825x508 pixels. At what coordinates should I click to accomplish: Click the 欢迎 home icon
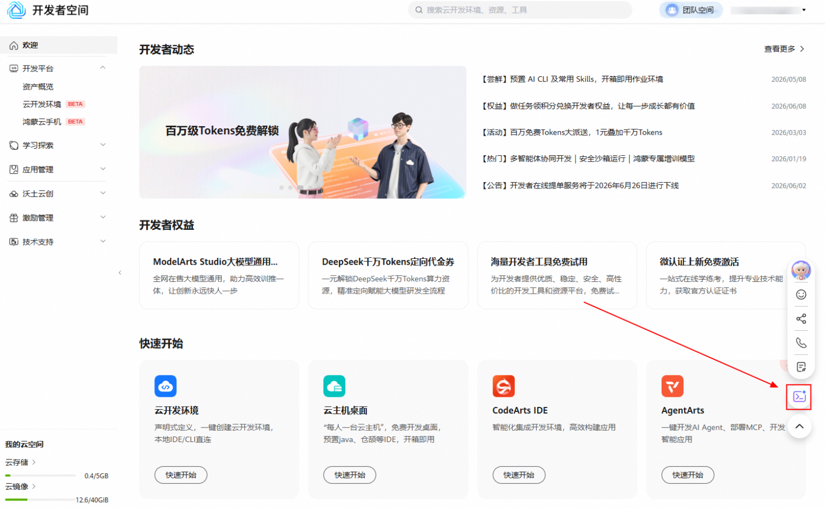tap(14, 46)
